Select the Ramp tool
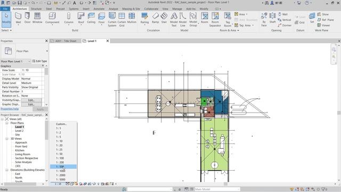The image size is (341, 192). pyautogui.click(x=155, y=18)
